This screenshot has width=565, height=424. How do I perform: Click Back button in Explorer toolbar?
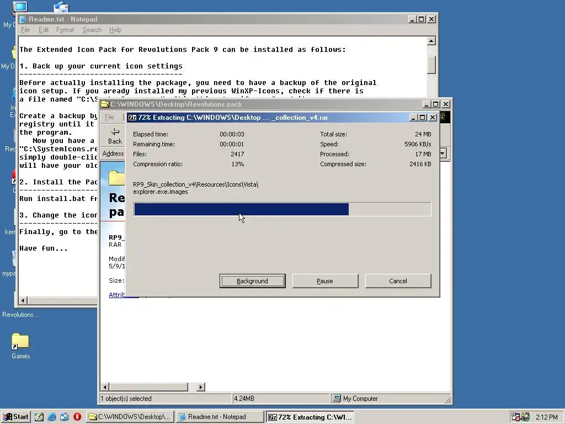[115, 136]
